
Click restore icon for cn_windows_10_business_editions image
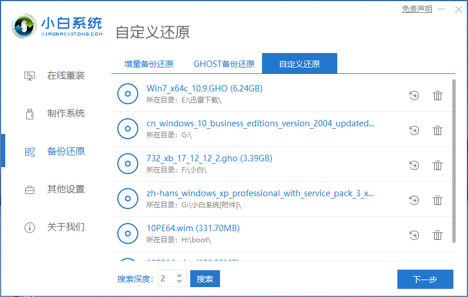pyautogui.click(x=414, y=130)
